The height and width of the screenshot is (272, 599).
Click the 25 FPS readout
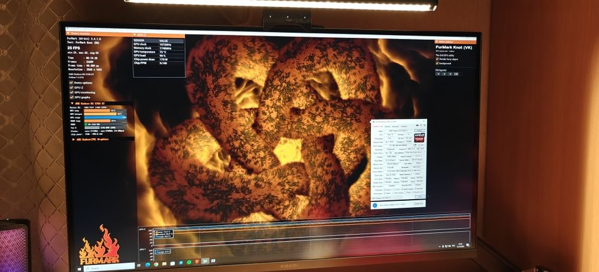pos(74,48)
